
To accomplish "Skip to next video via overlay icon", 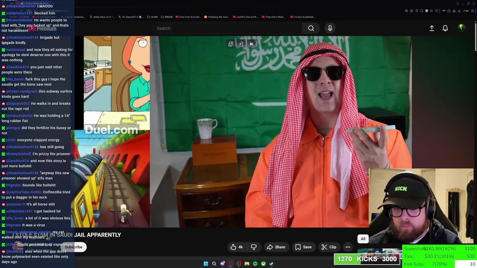I will click(251, 44).
